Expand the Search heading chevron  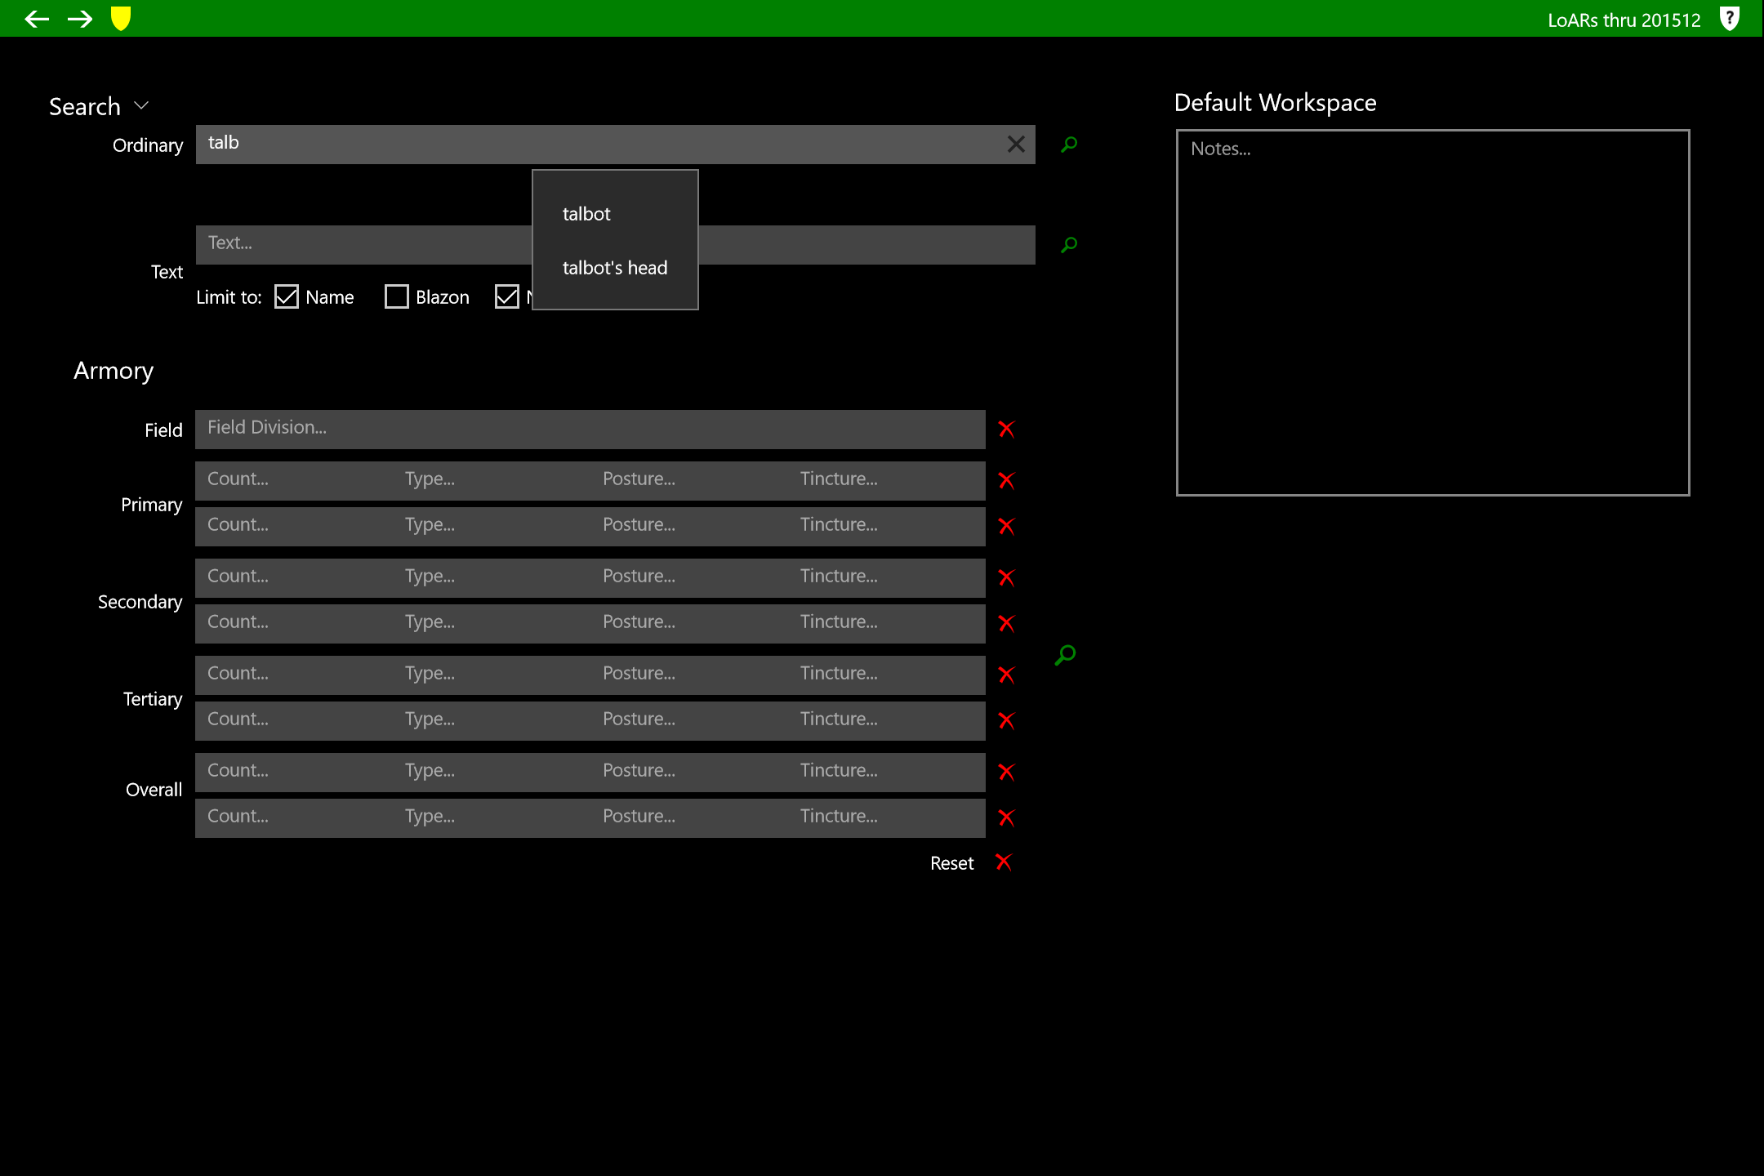tap(141, 106)
